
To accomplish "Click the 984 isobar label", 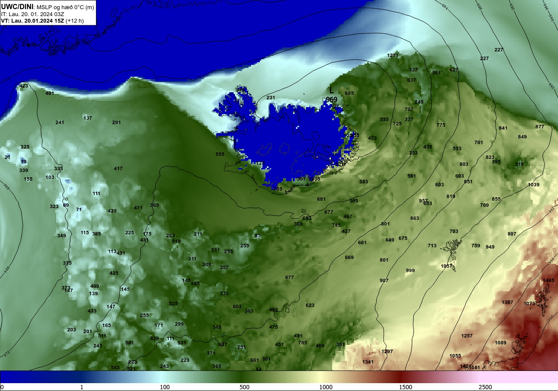I will (x=445, y=7).
